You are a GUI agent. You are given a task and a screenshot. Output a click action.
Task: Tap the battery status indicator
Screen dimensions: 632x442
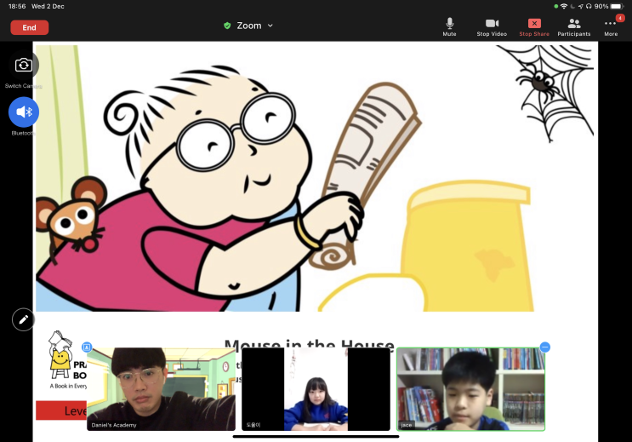[617, 6]
